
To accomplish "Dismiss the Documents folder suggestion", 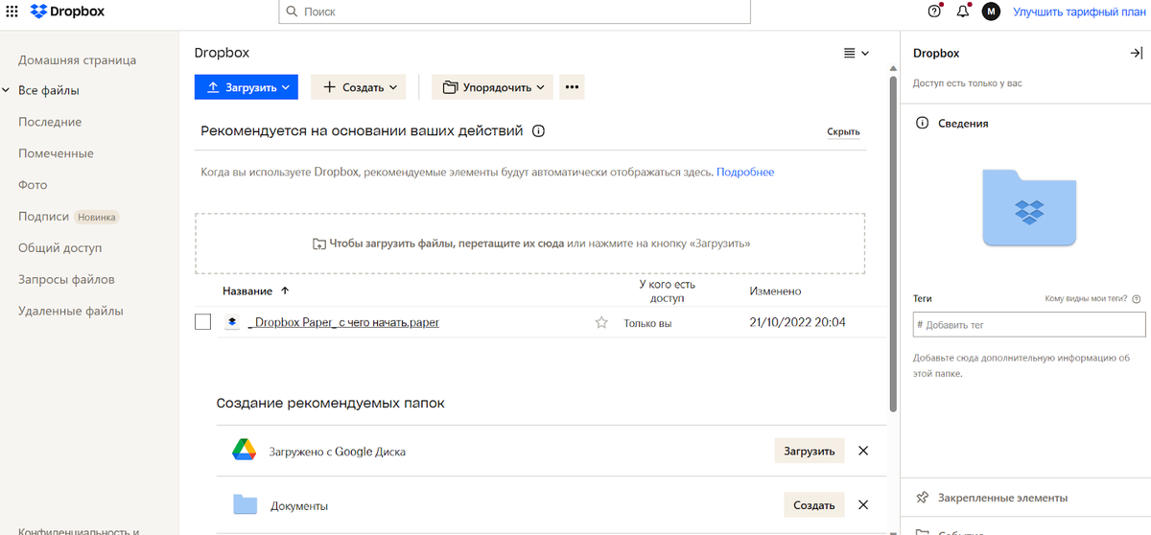I will [x=862, y=505].
